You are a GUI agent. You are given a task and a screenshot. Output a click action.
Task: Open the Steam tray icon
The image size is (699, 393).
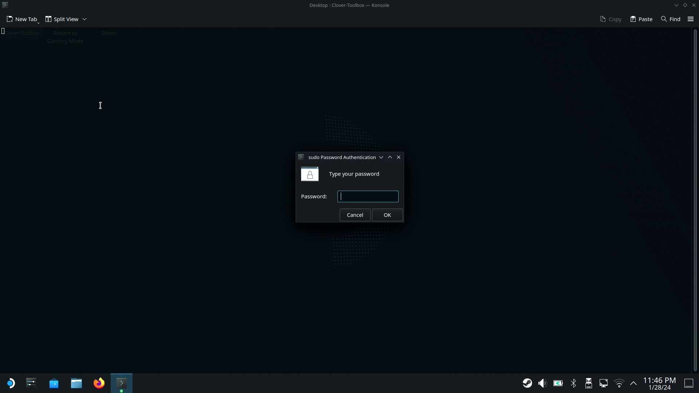527,383
